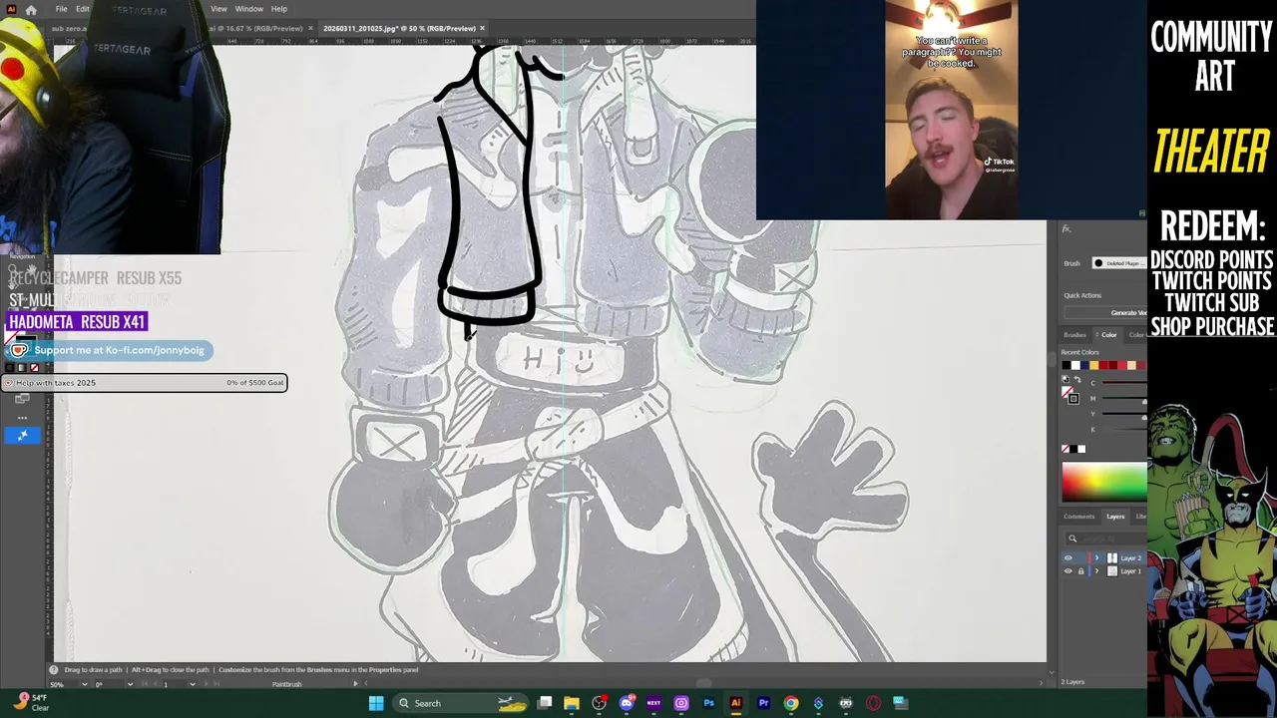Open the Windows Start menu
This screenshot has width=1277, height=718.
coord(376,703)
